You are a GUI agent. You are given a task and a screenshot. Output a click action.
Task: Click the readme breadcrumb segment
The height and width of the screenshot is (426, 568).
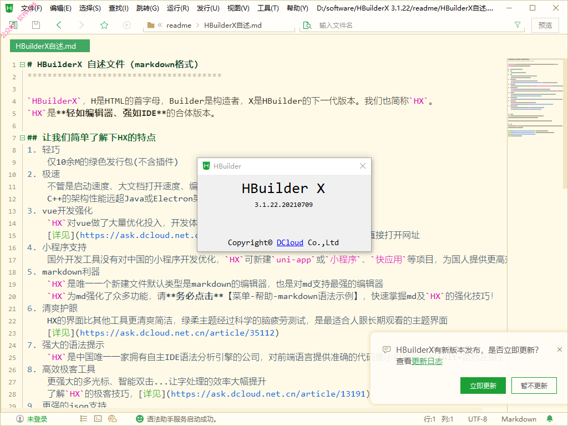179,25
